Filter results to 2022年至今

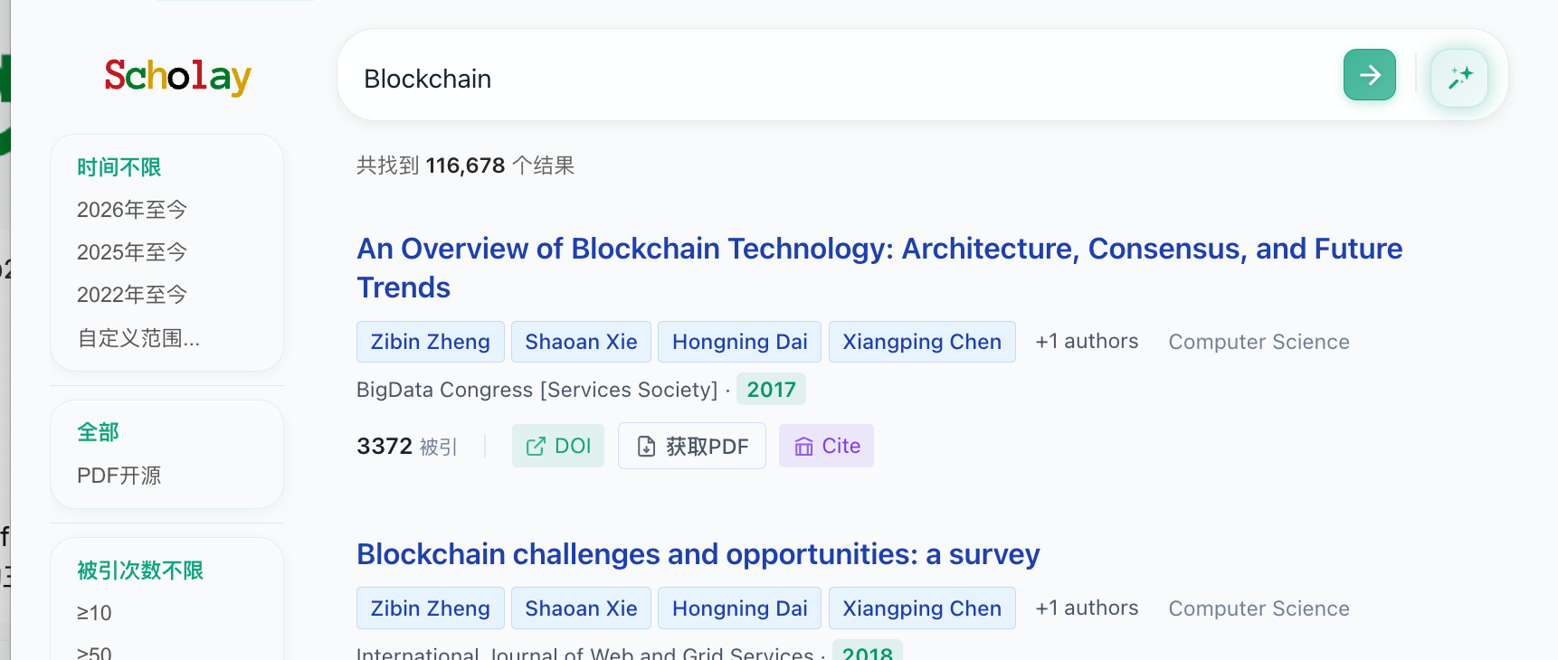[132, 295]
